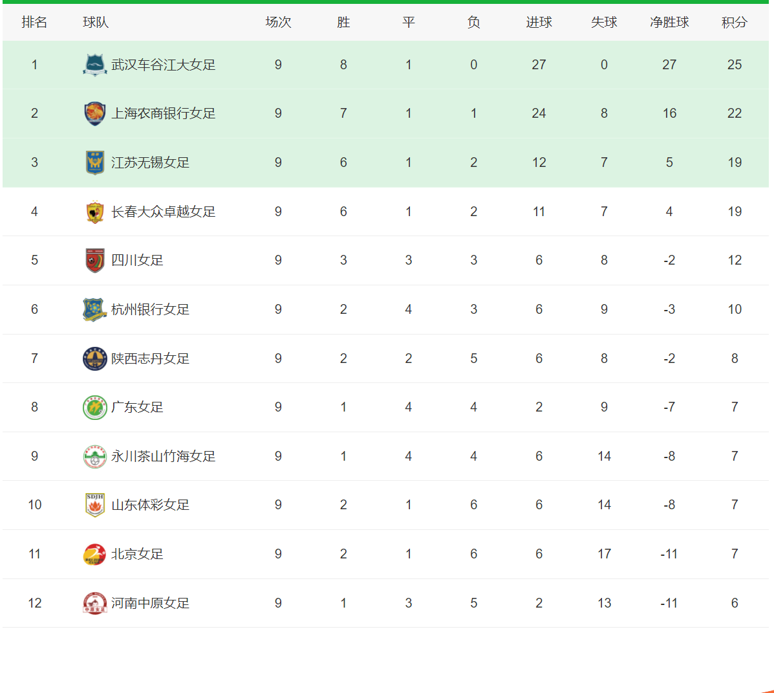Click the 排名 column header
The height and width of the screenshot is (693, 774).
point(34,22)
